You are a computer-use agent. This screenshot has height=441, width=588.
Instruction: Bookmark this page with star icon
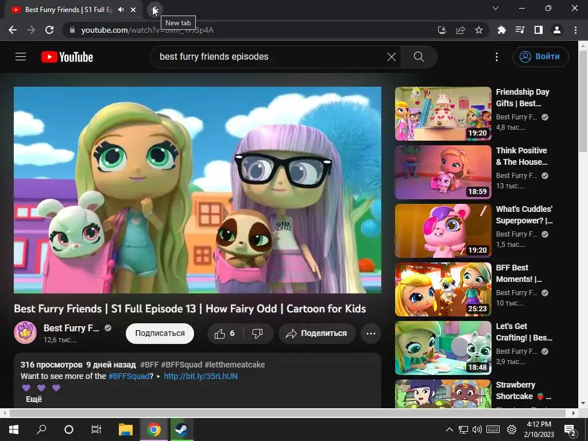[479, 30]
